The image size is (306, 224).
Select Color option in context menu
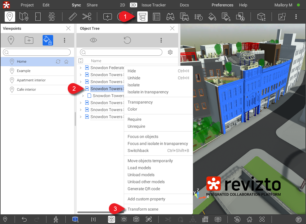[x=132, y=109]
